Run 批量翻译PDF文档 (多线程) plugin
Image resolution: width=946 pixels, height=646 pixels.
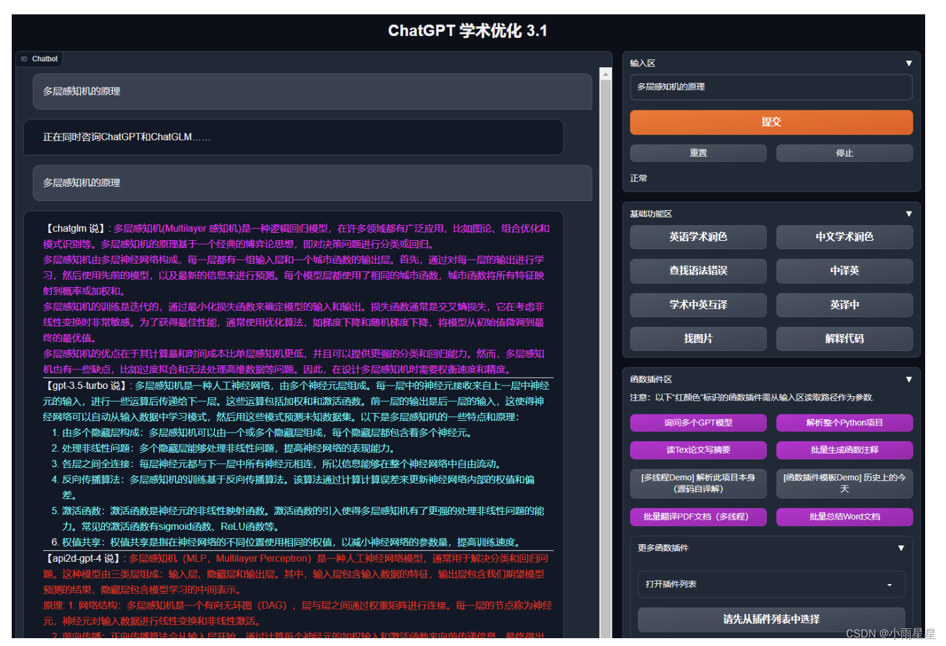(698, 517)
